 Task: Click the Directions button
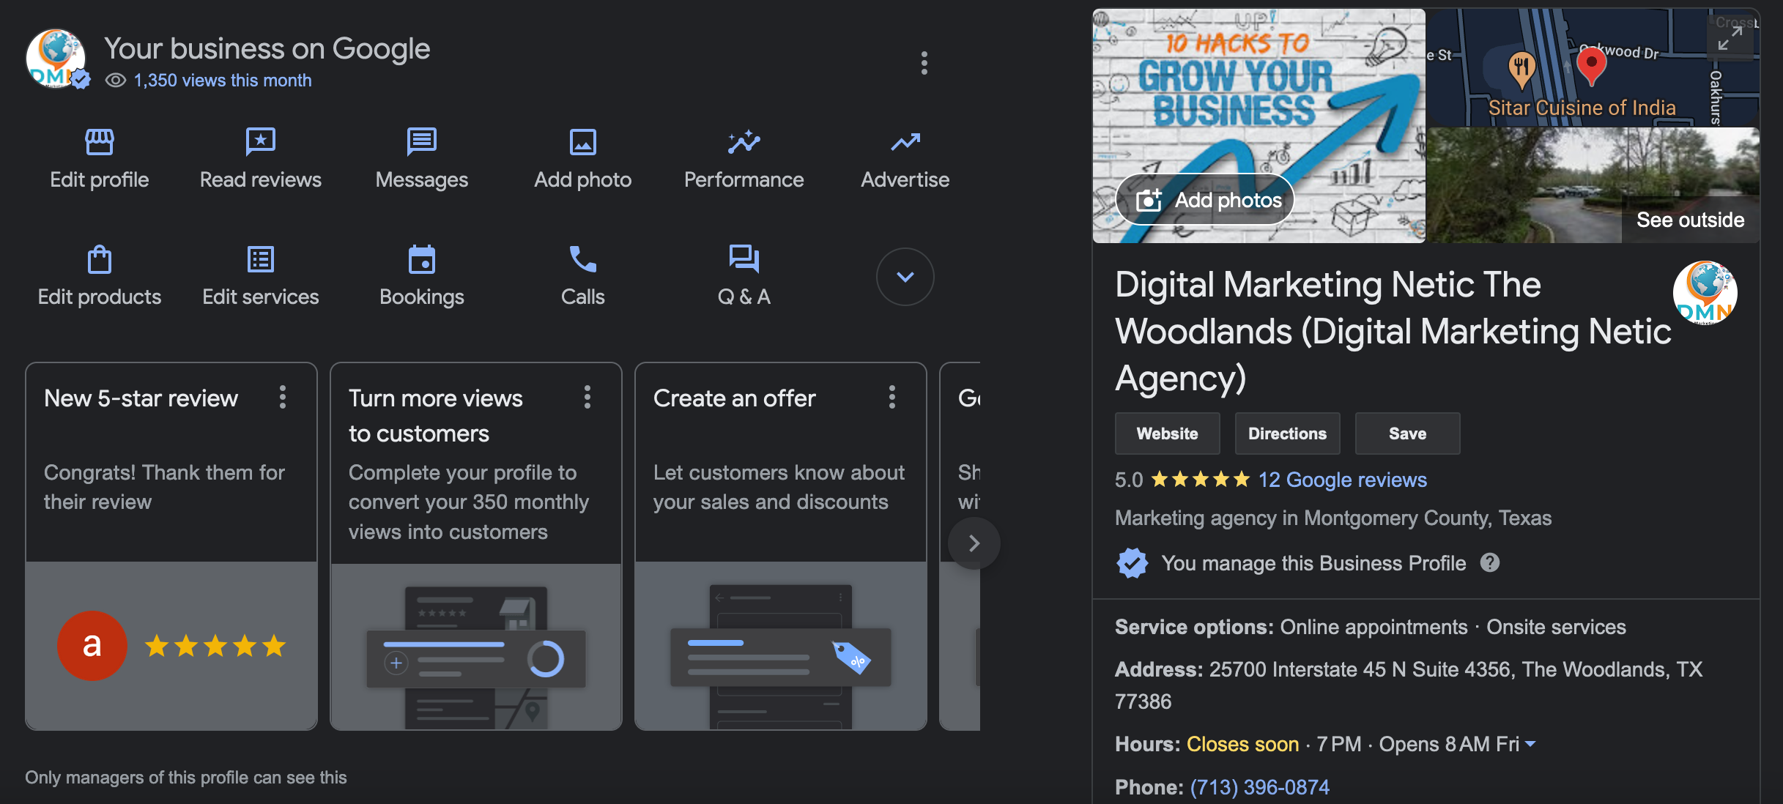(1288, 433)
